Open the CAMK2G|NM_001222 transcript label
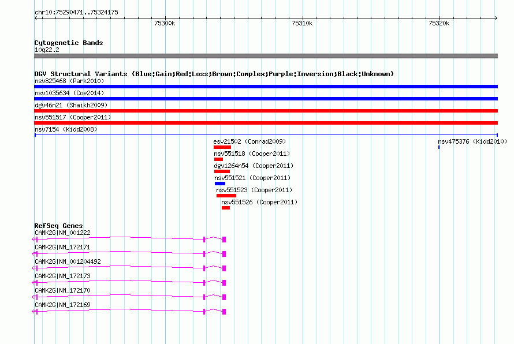The height and width of the screenshot is (344, 514). pyautogui.click(x=62, y=233)
